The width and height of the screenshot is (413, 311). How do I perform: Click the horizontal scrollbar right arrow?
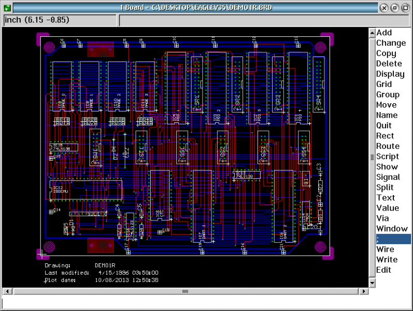tap(364, 291)
